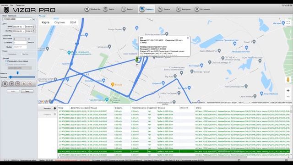Viewport: 293px width, 165px height.
Task: Switch map to OSM view
Action: pyautogui.click(x=73, y=22)
